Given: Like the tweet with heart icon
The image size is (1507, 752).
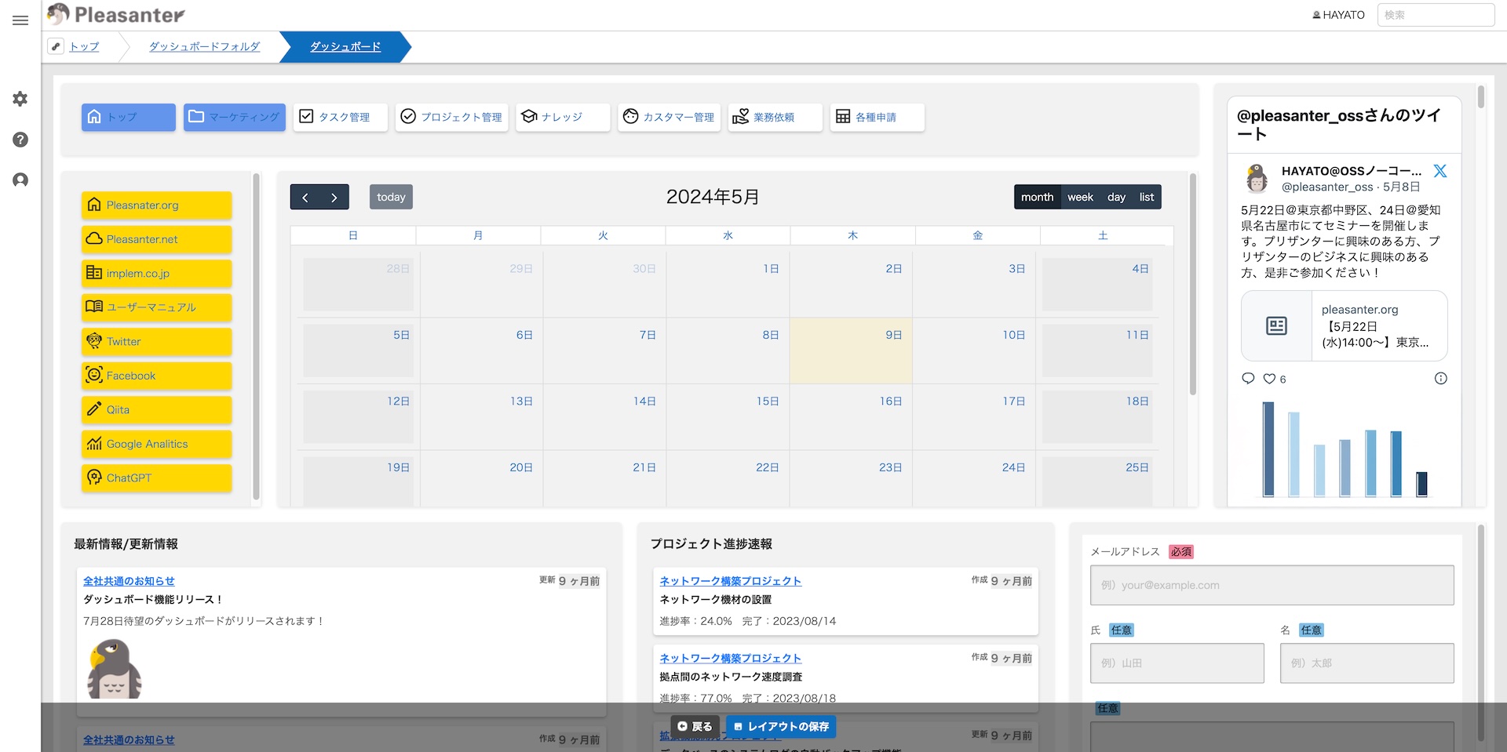Looking at the screenshot, I should coord(1269,379).
